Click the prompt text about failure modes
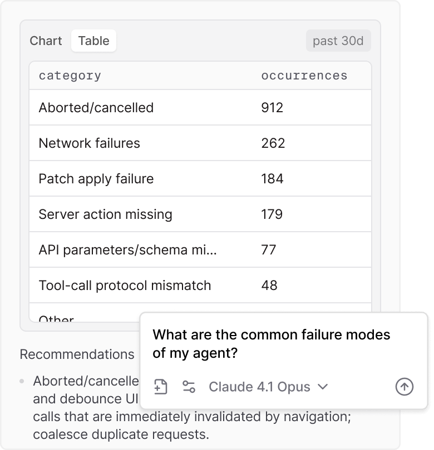 click(272, 344)
